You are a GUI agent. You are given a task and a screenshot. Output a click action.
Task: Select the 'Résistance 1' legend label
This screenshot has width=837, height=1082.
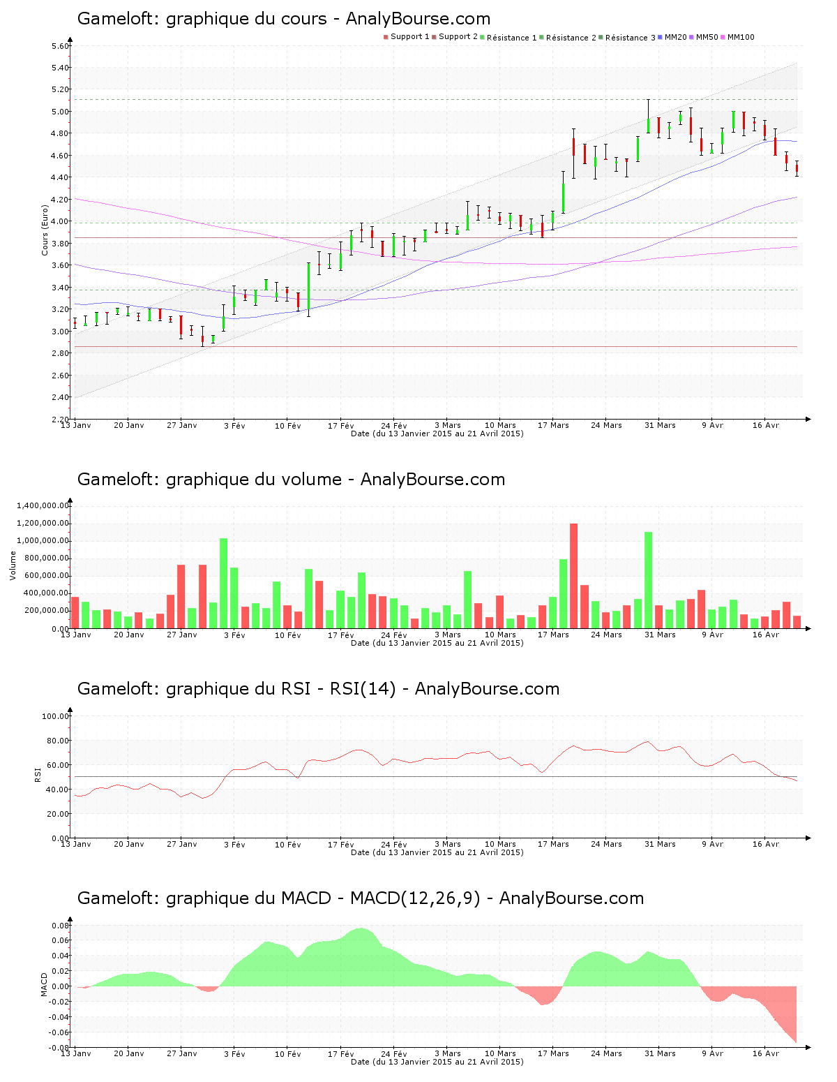click(x=512, y=38)
